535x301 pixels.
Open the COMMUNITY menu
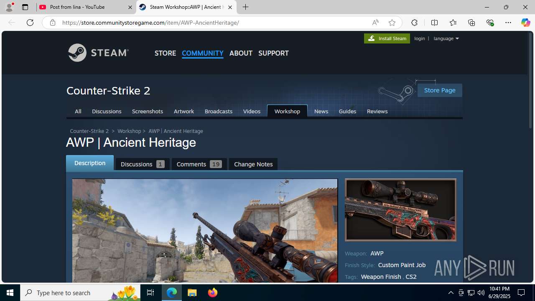(203, 53)
